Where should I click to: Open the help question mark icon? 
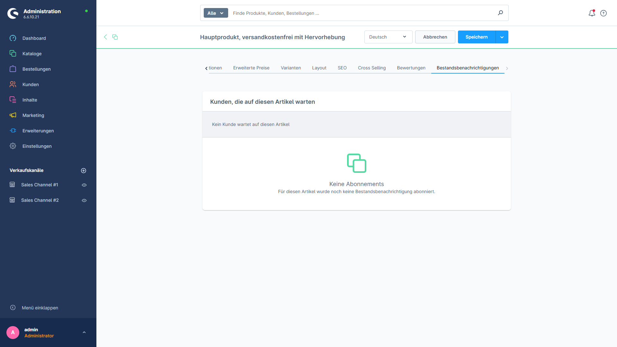click(x=604, y=13)
